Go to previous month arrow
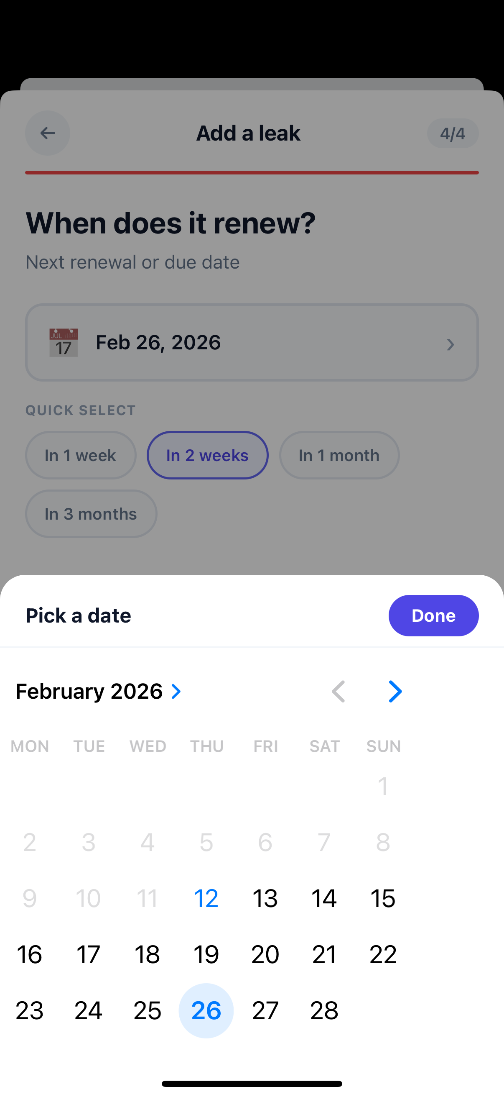This screenshot has height=1097, width=504. coord(339,691)
